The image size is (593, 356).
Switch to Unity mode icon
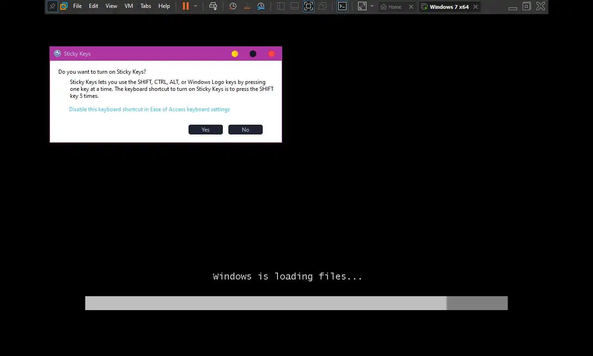[322, 6]
